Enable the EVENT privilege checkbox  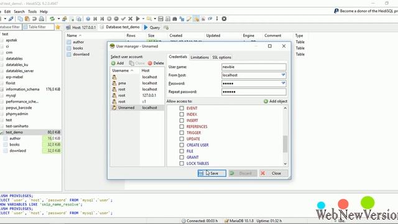[x=182, y=108]
